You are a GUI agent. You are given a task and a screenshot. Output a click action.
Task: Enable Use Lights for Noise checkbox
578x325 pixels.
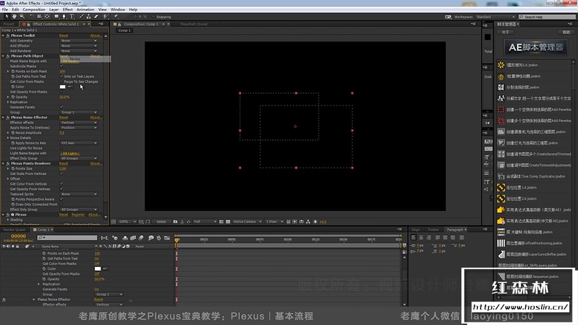pos(62,148)
